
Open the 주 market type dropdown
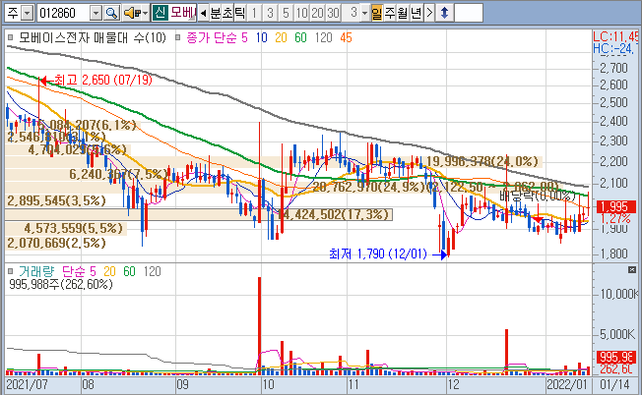click(27, 13)
